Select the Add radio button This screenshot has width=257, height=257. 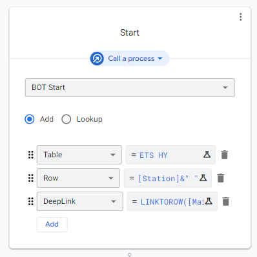pyautogui.click(x=30, y=119)
